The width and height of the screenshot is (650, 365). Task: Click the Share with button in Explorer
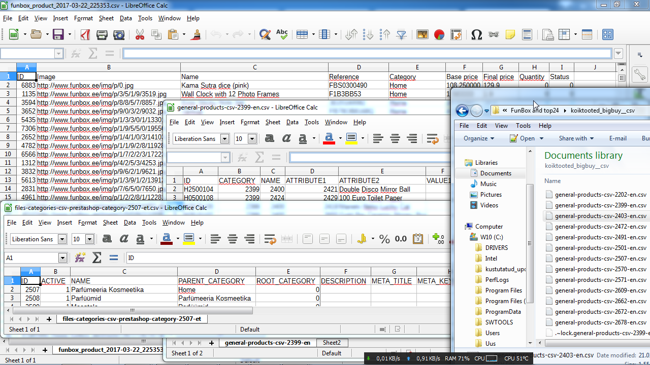click(x=576, y=138)
